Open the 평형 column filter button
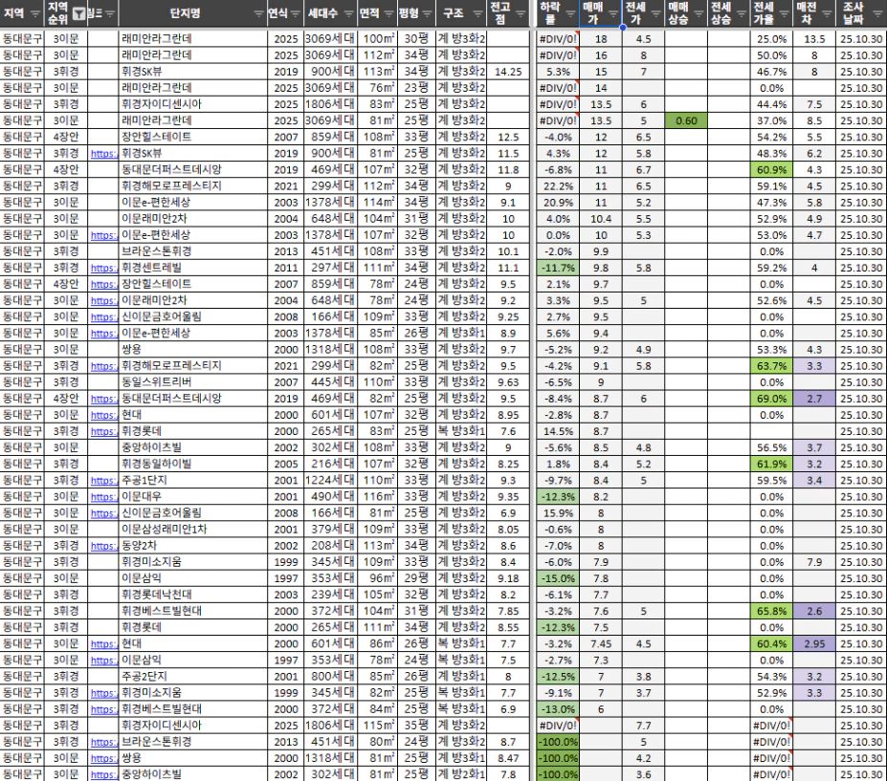The image size is (887, 781). [427, 15]
